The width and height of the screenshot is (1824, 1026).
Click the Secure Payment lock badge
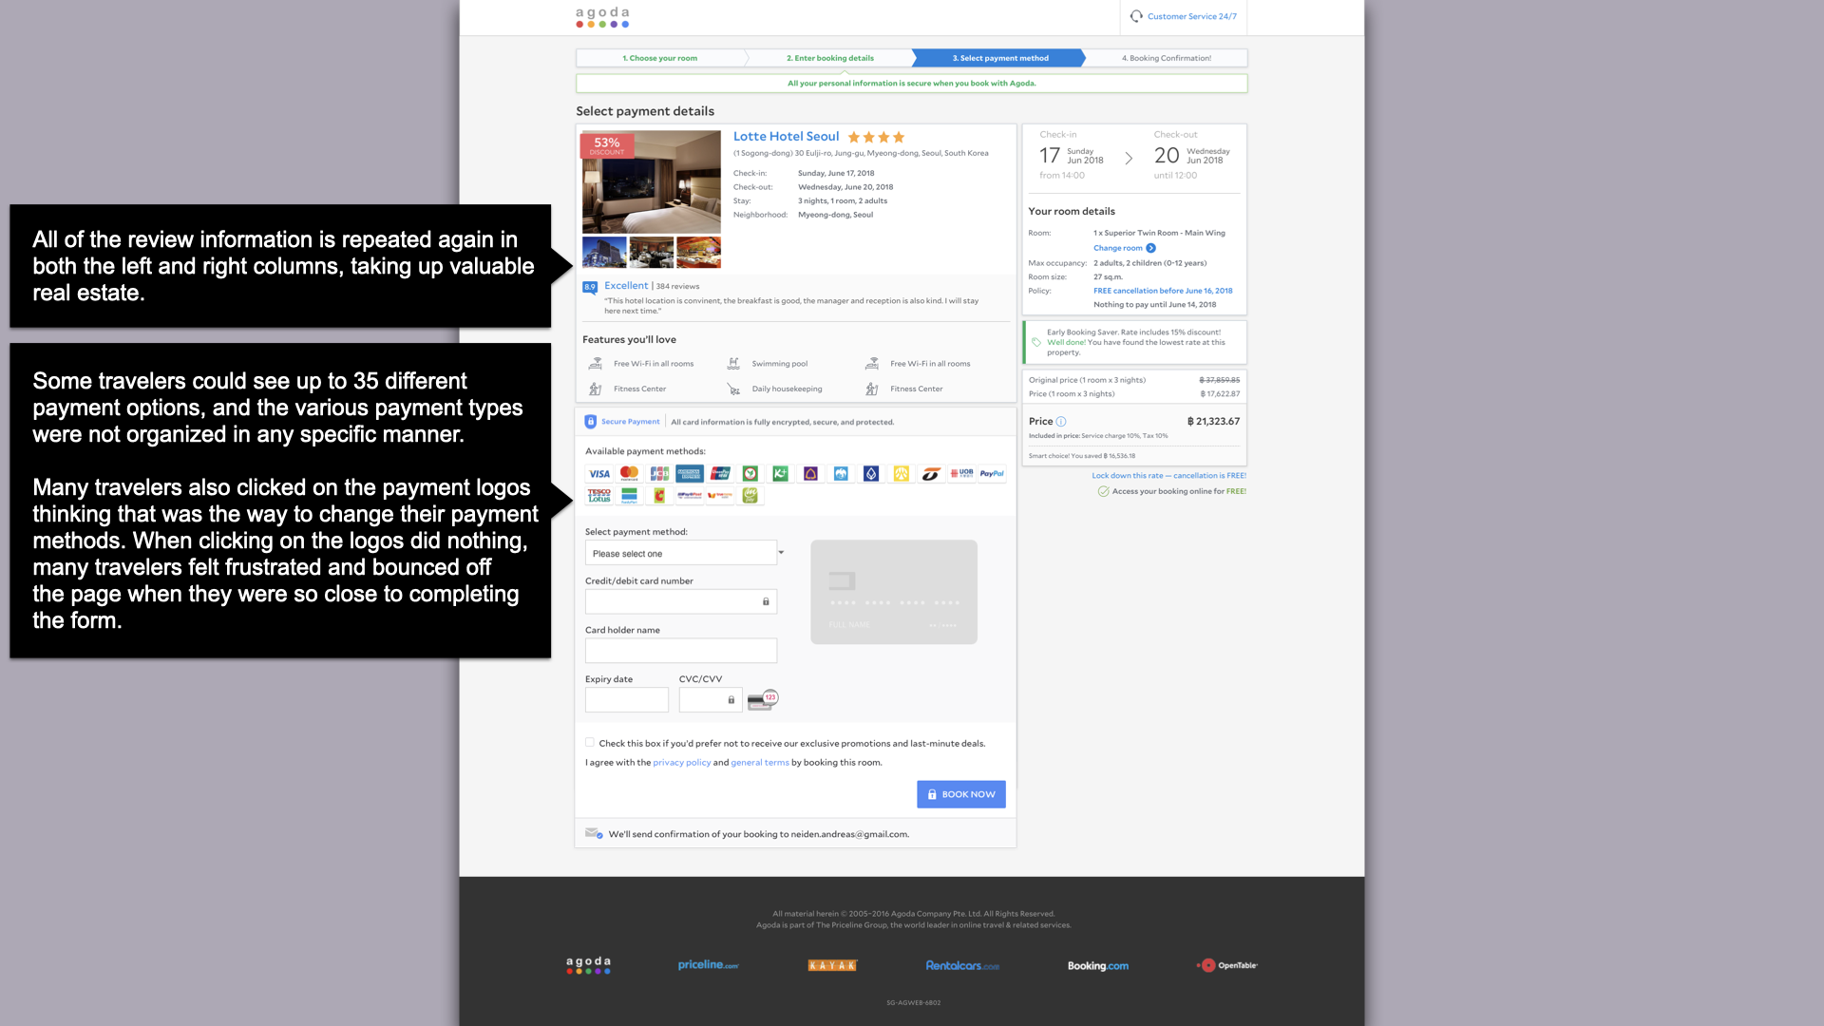[x=591, y=422]
